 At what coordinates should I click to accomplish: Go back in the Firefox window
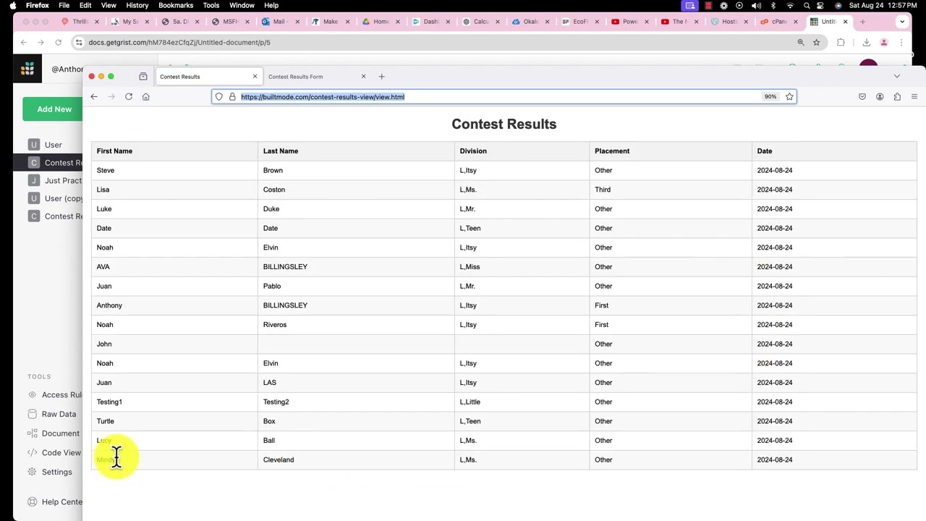click(x=94, y=96)
